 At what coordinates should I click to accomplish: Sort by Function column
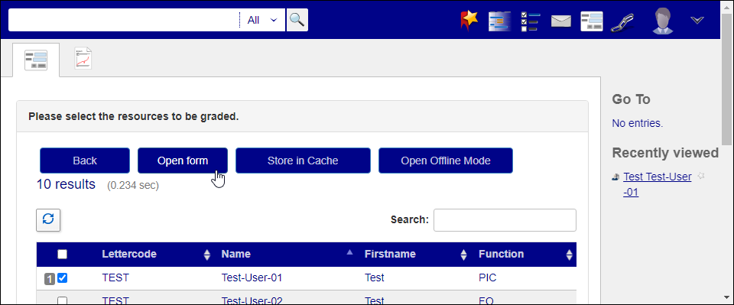coord(525,254)
